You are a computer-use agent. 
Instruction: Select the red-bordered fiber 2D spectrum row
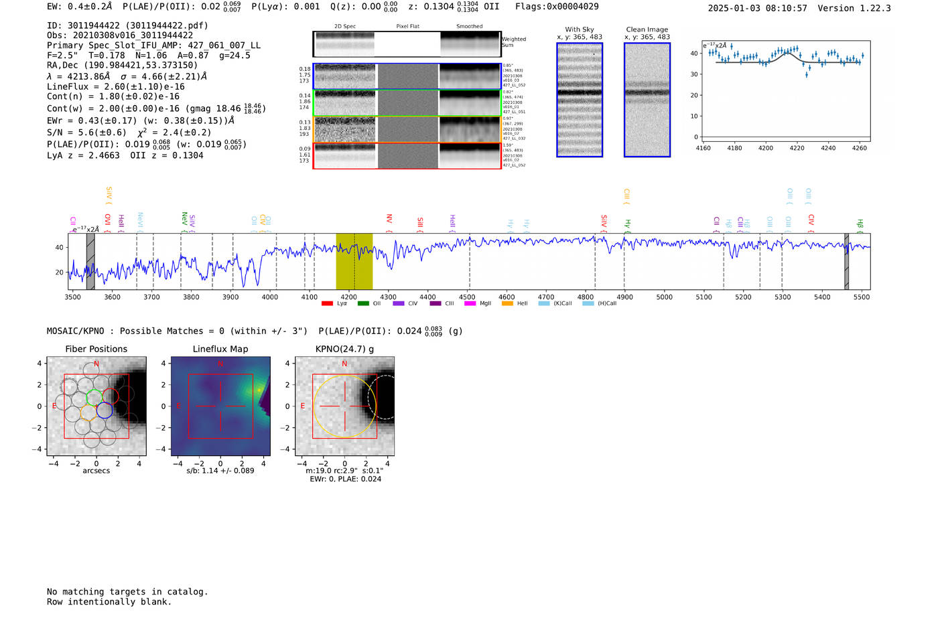pyautogui.click(x=407, y=156)
